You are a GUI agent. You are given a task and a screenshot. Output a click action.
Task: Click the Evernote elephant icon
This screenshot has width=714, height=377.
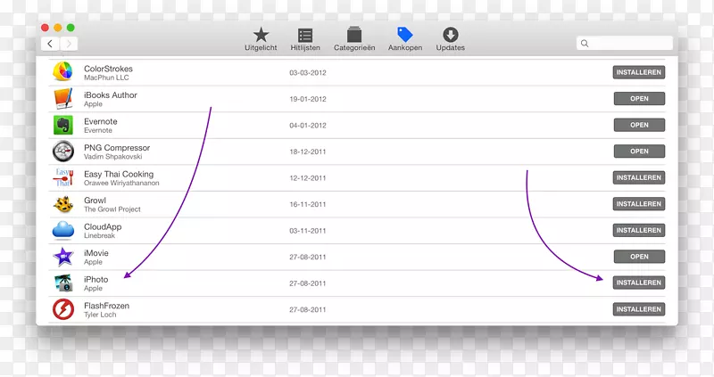click(x=63, y=125)
